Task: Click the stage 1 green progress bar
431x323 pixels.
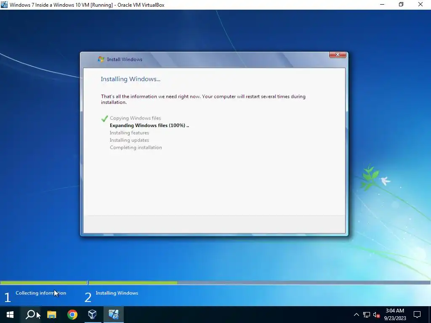Action: [x=43, y=283]
